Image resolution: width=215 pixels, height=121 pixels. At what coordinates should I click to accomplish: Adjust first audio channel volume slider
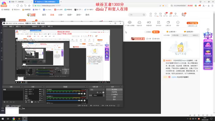click(63, 94)
